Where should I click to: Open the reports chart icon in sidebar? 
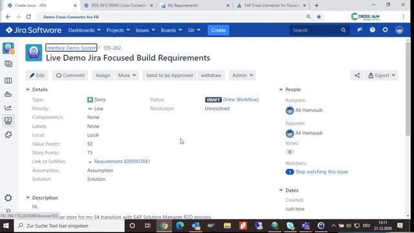(8, 107)
